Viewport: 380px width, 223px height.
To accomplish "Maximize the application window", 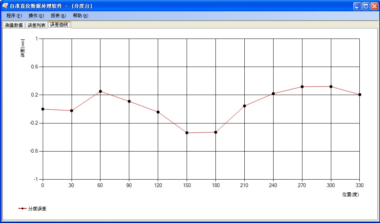I will point(366,6).
